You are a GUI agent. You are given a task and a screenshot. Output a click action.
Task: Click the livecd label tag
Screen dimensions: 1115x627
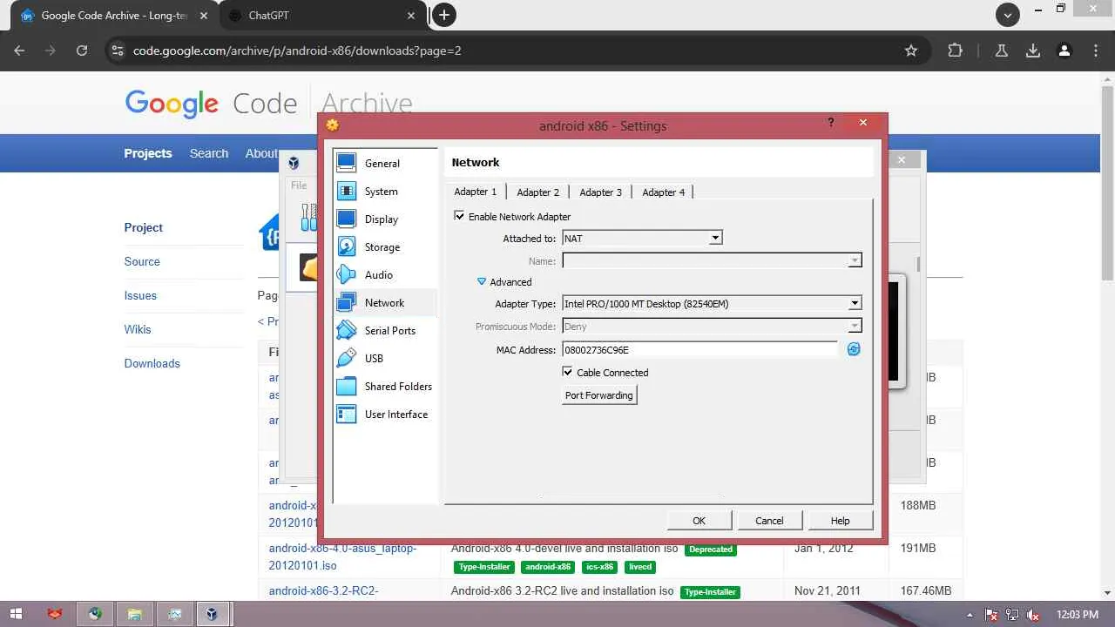640,567
